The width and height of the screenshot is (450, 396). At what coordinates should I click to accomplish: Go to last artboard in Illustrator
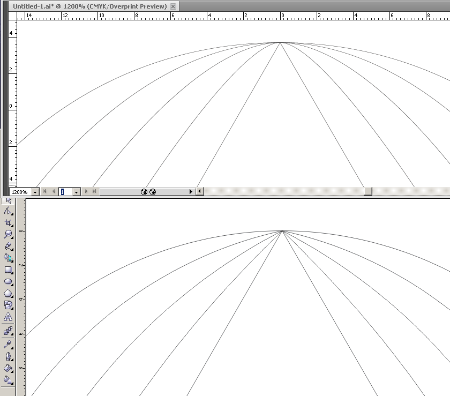coord(94,191)
